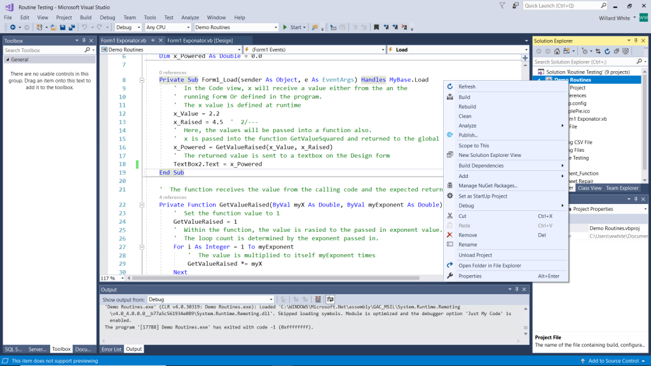Open the Error List tab at bottom
Image resolution: width=651 pixels, height=366 pixels.
[x=111, y=349]
